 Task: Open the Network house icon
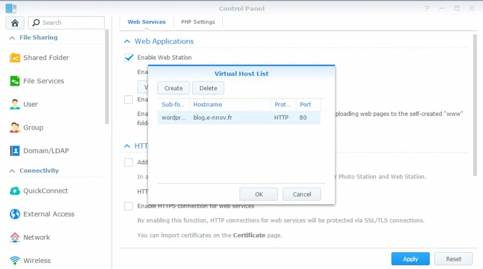15,237
